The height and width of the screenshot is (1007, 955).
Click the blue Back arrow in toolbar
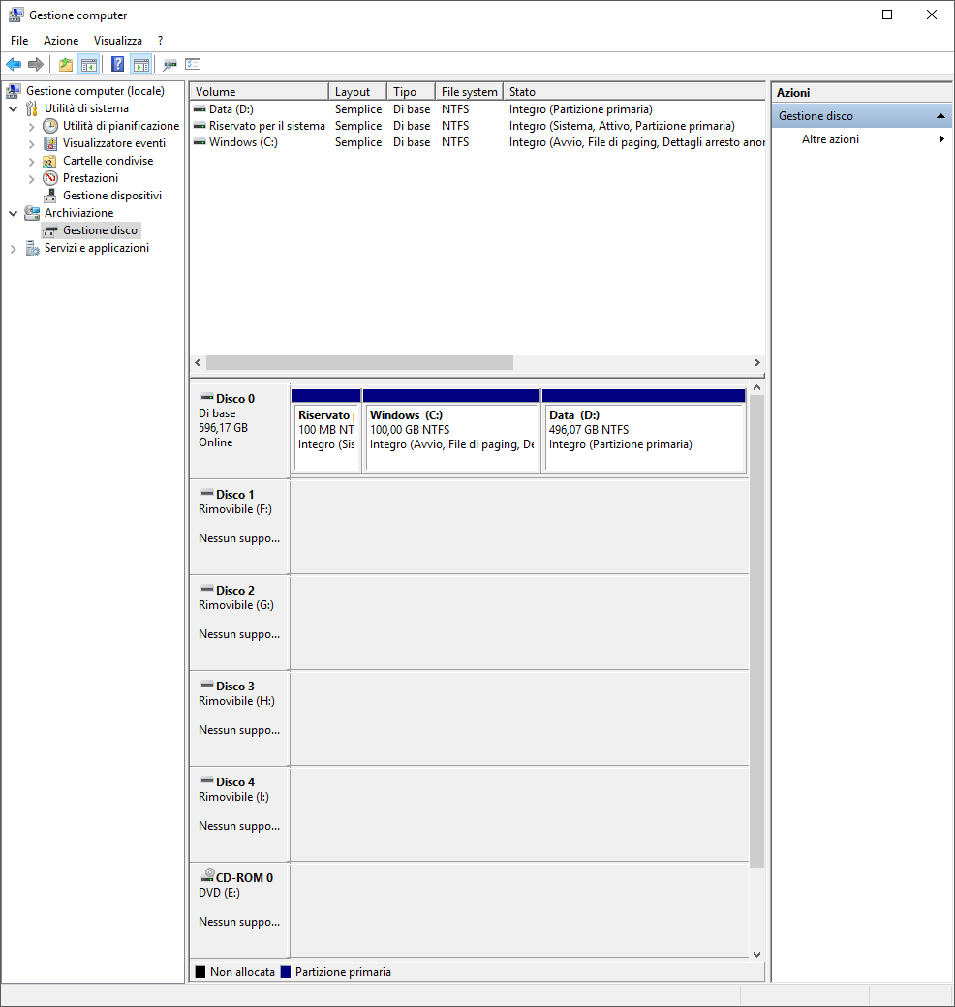coord(14,65)
